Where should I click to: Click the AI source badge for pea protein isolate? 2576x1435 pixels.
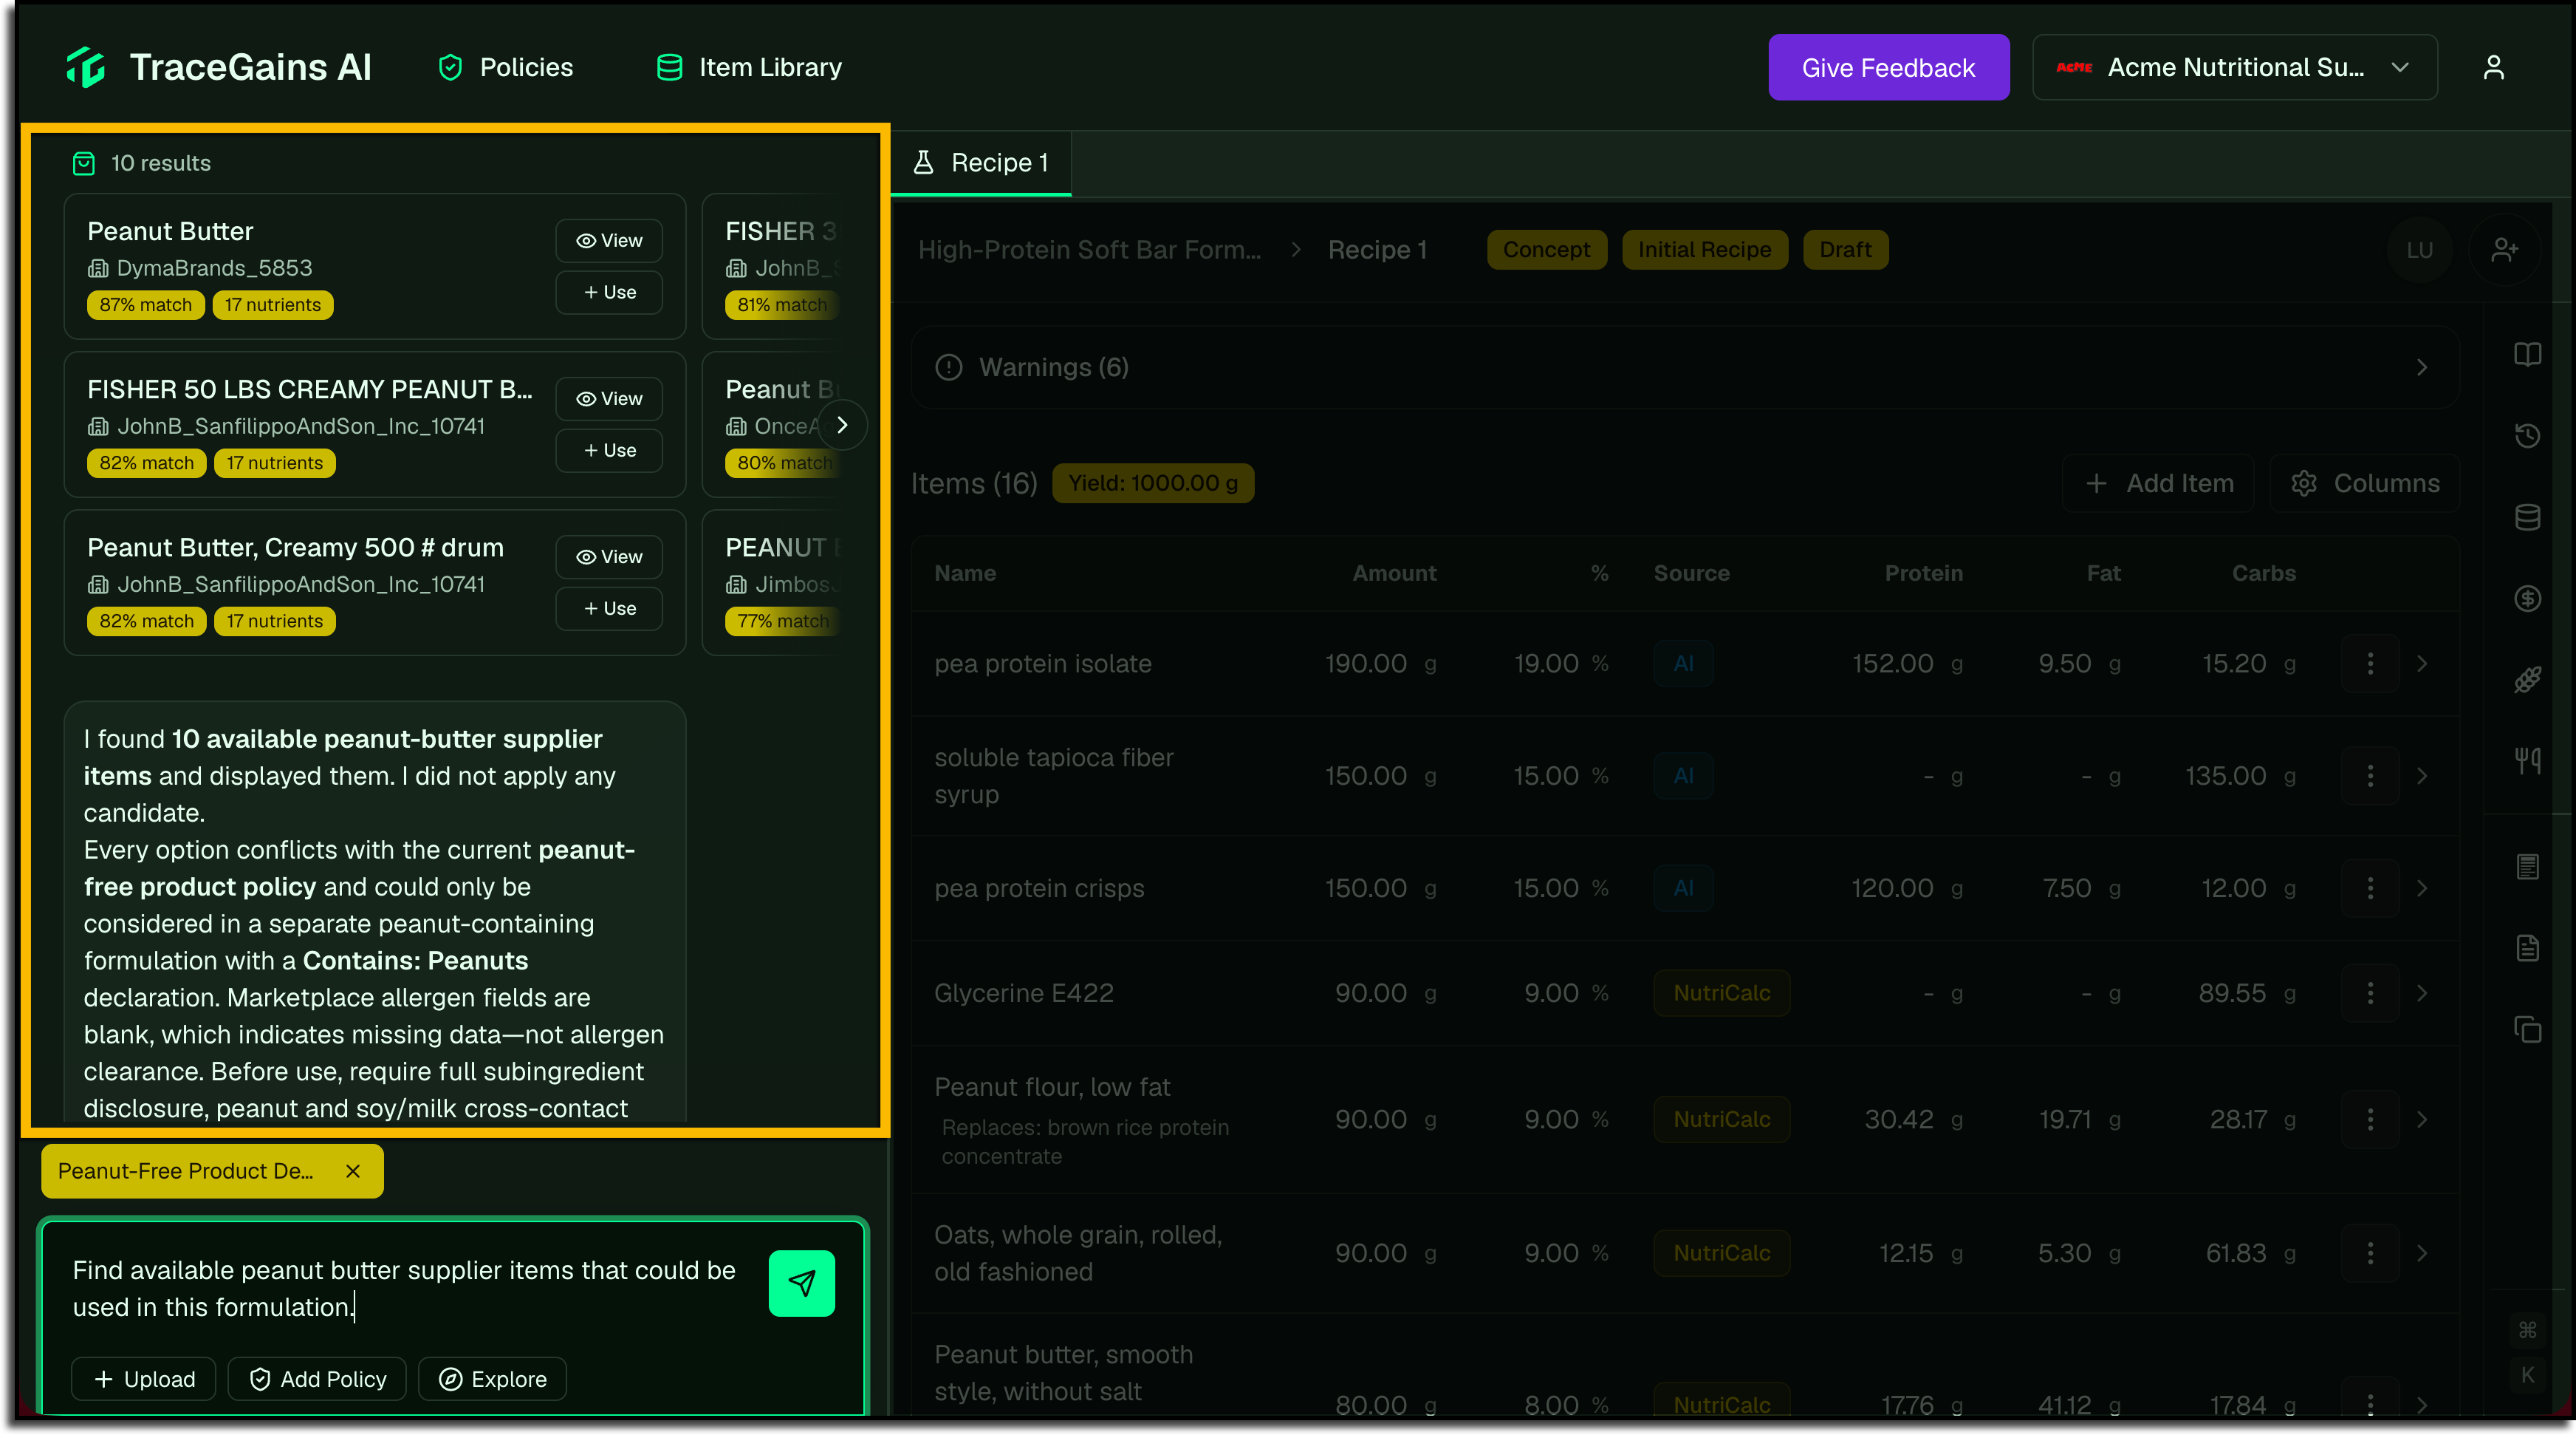tap(1683, 664)
